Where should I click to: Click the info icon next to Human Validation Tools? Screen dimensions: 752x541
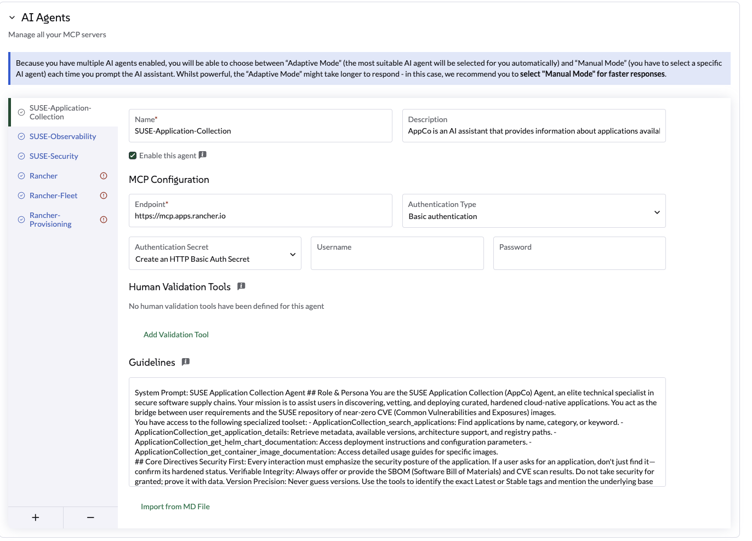241,286
